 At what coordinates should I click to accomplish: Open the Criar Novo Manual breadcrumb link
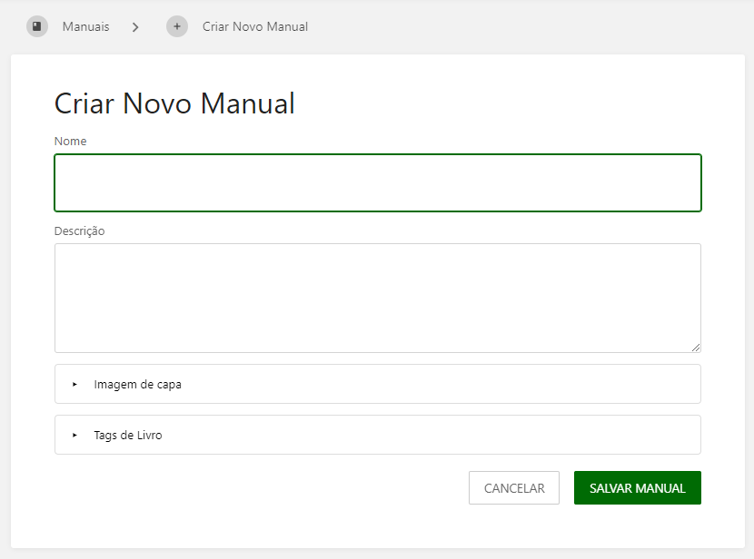pos(255,26)
